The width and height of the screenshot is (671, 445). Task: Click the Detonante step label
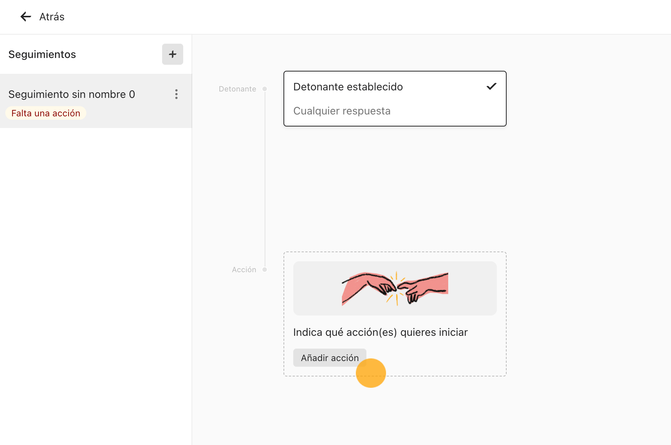pyautogui.click(x=237, y=89)
